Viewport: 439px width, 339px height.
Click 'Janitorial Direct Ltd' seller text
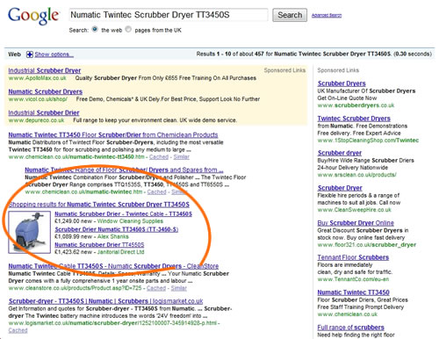pos(121,252)
